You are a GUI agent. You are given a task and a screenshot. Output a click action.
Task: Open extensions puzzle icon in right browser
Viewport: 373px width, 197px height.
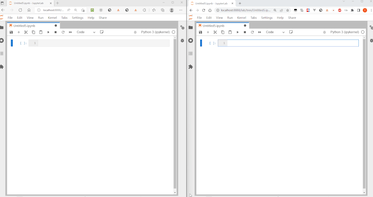click(352, 10)
